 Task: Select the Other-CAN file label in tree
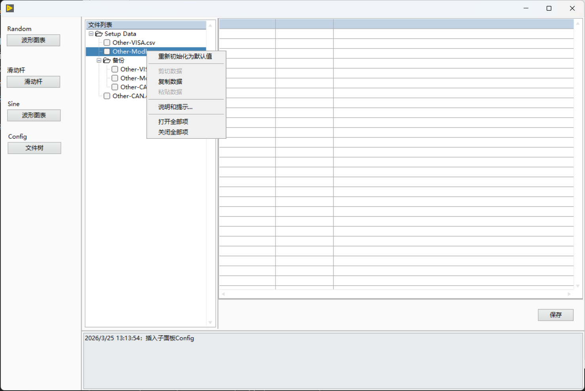point(129,96)
